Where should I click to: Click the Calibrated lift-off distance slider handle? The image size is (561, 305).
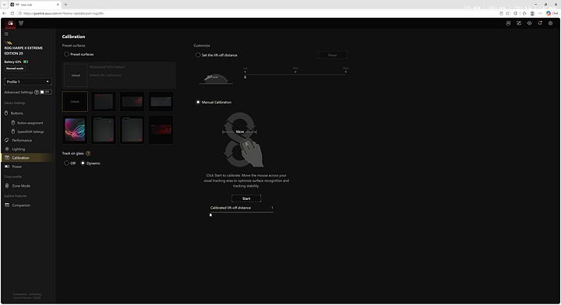click(210, 215)
